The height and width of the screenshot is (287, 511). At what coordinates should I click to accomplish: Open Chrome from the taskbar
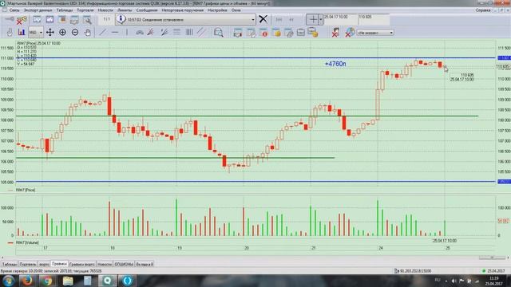47,281
